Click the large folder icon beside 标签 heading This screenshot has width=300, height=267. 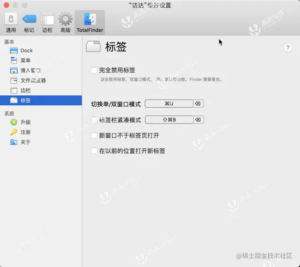93,46
